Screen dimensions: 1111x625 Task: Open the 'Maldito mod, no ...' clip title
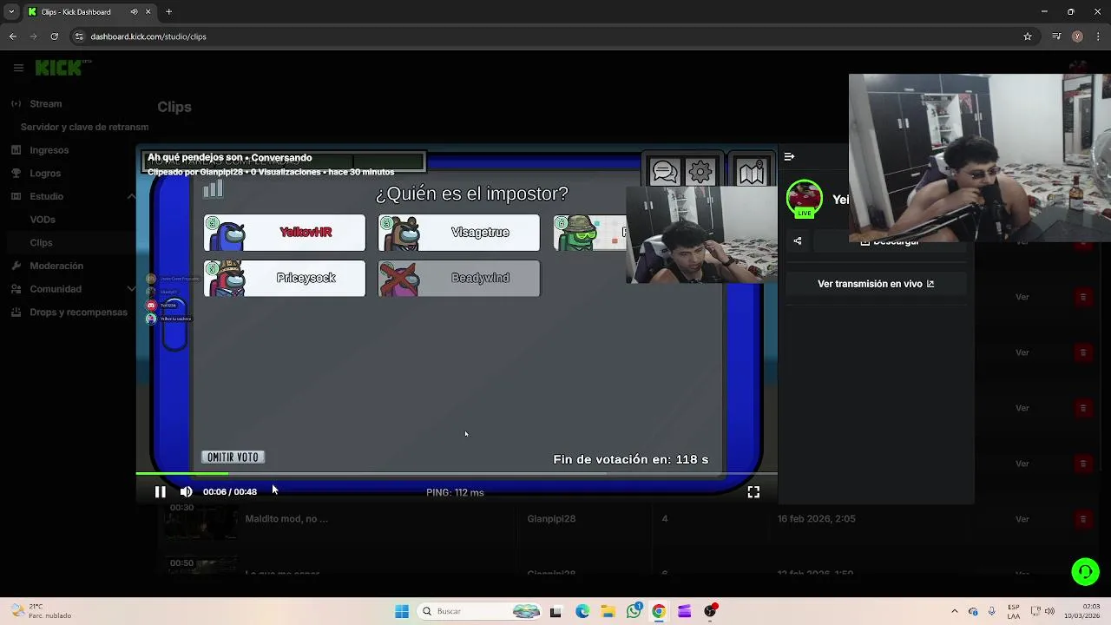[286, 519]
